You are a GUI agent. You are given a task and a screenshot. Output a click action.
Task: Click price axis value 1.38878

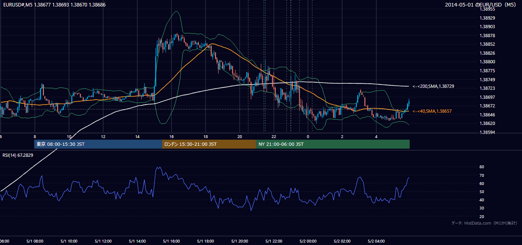pyautogui.click(x=487, y=36)
